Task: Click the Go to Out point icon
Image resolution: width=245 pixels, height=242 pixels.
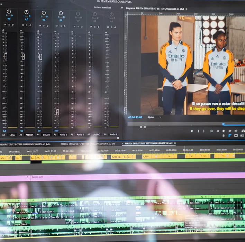Action: (236, 131)
